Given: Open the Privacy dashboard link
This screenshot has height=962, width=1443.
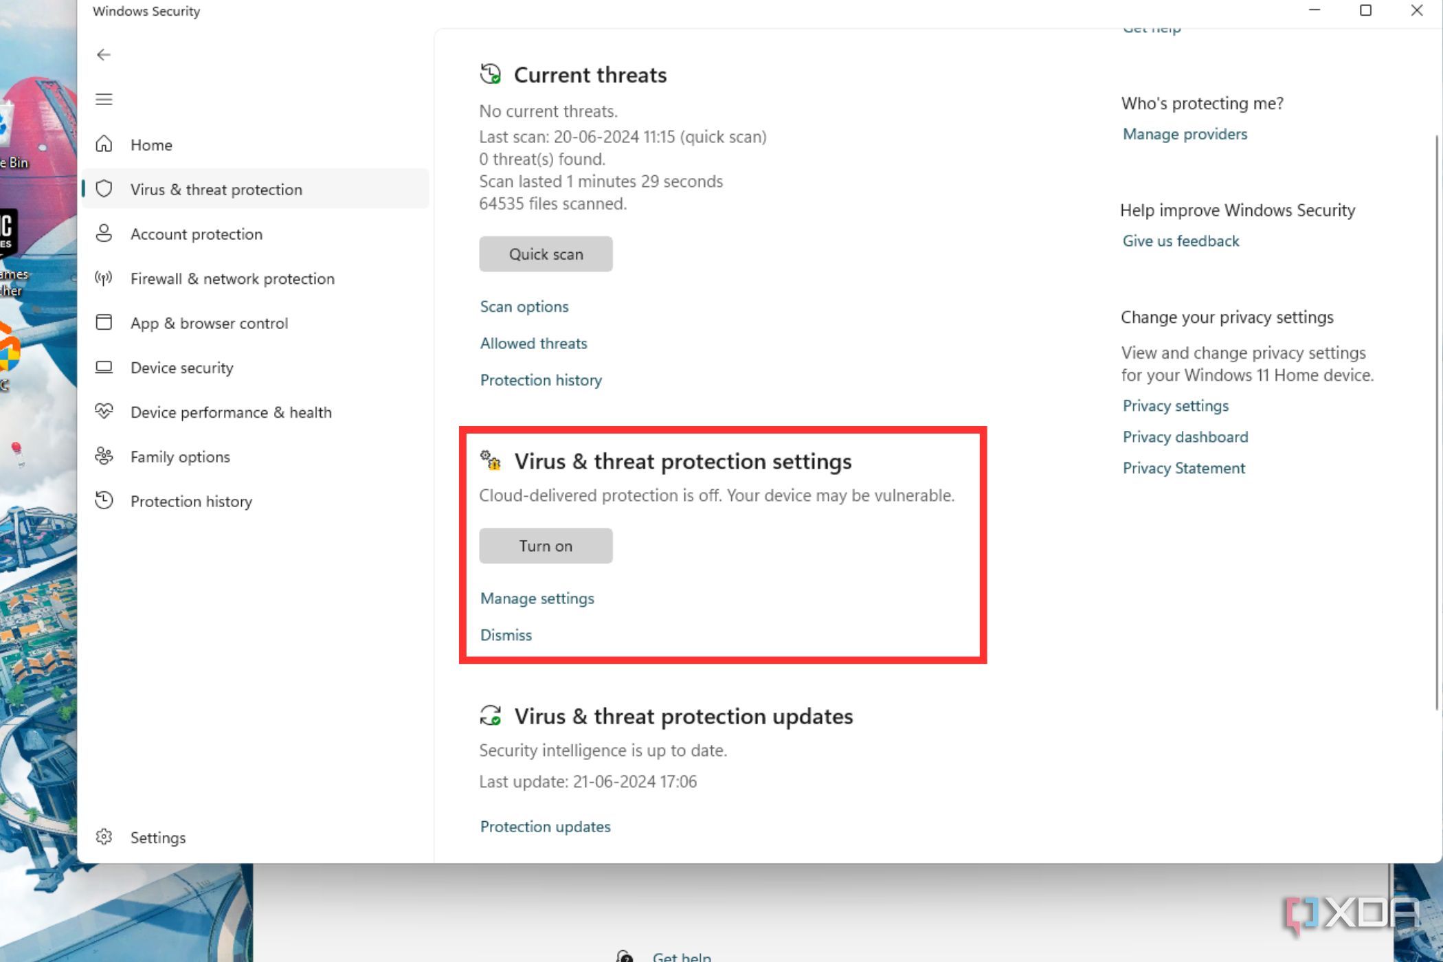Looking at the screenshot, I should click(1184, 436).
